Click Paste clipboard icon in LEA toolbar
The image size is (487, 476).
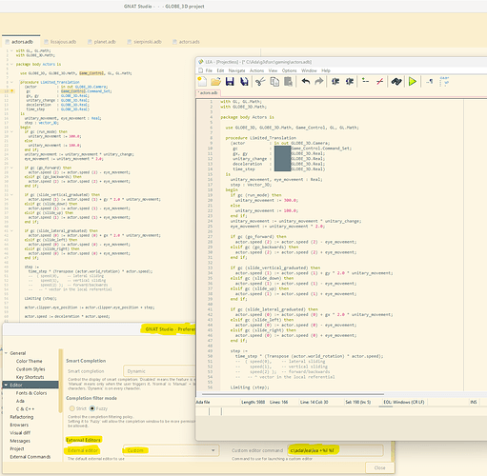288,82
